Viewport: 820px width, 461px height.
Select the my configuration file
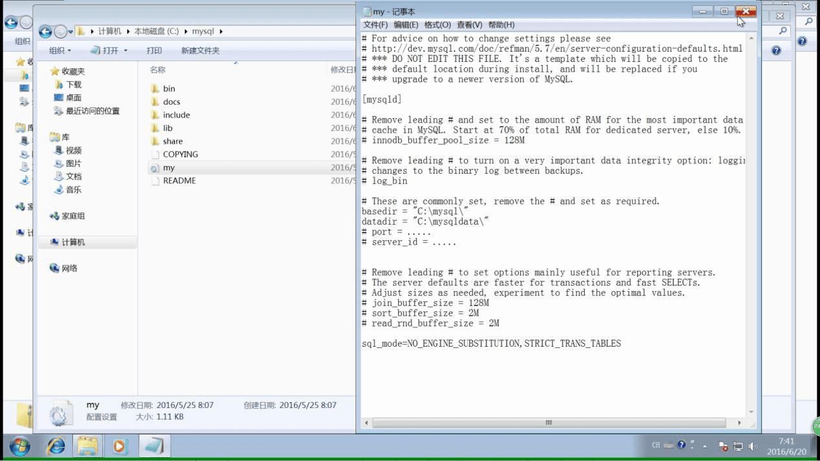click(x=169, y=167)
